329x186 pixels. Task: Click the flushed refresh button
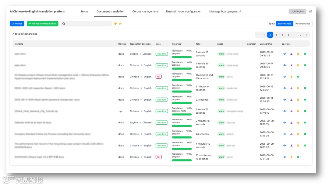tap(17, 24)
